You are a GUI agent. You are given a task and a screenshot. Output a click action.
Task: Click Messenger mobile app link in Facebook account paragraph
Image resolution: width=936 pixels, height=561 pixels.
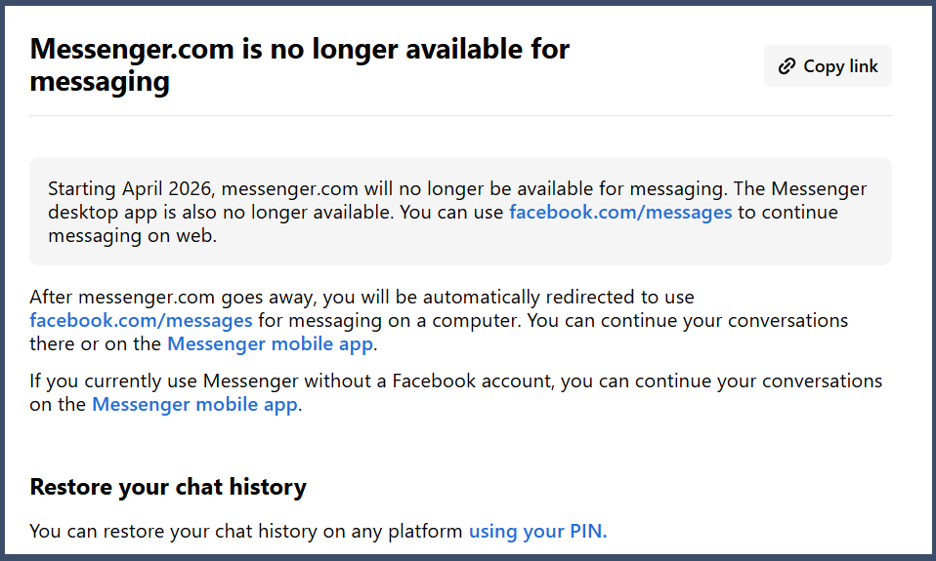194,404
